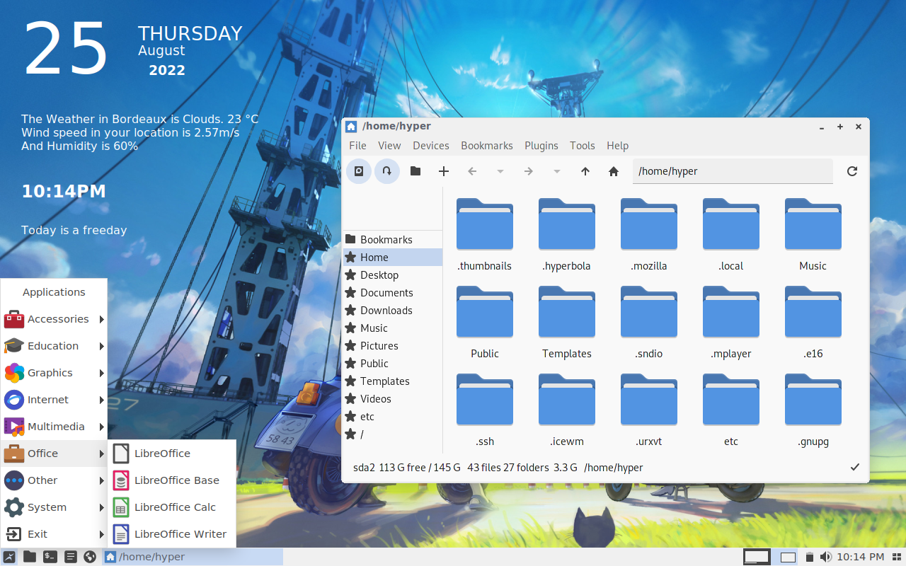Expand System submenu in Applications menu
The width and height of the screenshot is (906, 566).
pos(54,507)
